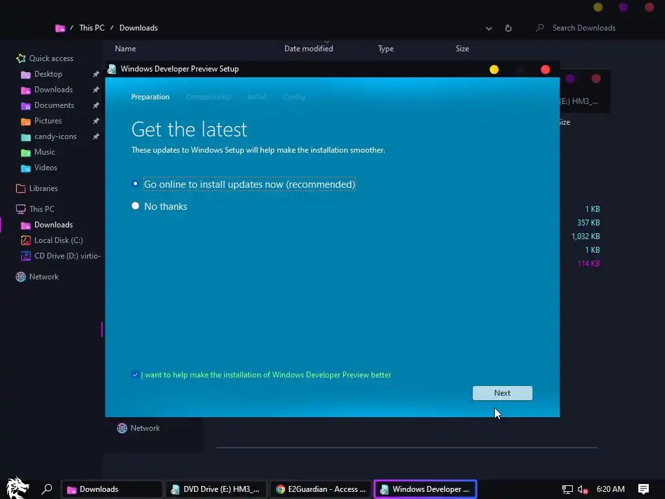This screenshot has width=665, height=499.
Task: Open network status tray icon
Action: (x=568, y=490)
